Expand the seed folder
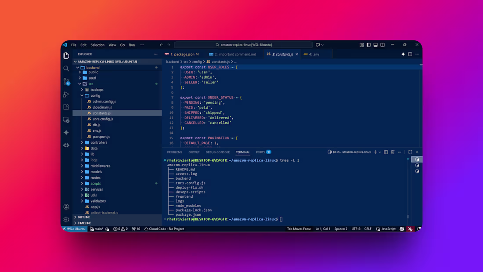This screenshot has height=272, width=483. coord(80,78)
